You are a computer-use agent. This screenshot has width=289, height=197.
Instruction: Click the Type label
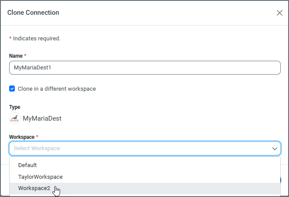[x=15, y=107]
